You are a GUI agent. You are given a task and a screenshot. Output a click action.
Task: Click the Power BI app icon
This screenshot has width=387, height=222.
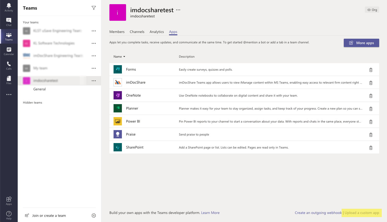[x=118, y=121]
